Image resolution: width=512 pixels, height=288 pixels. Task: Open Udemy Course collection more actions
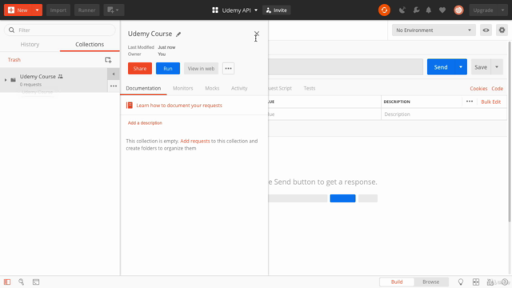pyautogui.click(x=114, y=86)
